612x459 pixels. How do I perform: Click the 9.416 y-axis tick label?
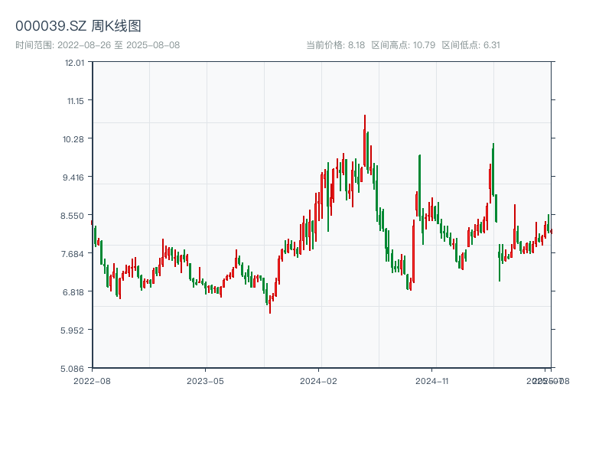(x=74, y=177)
